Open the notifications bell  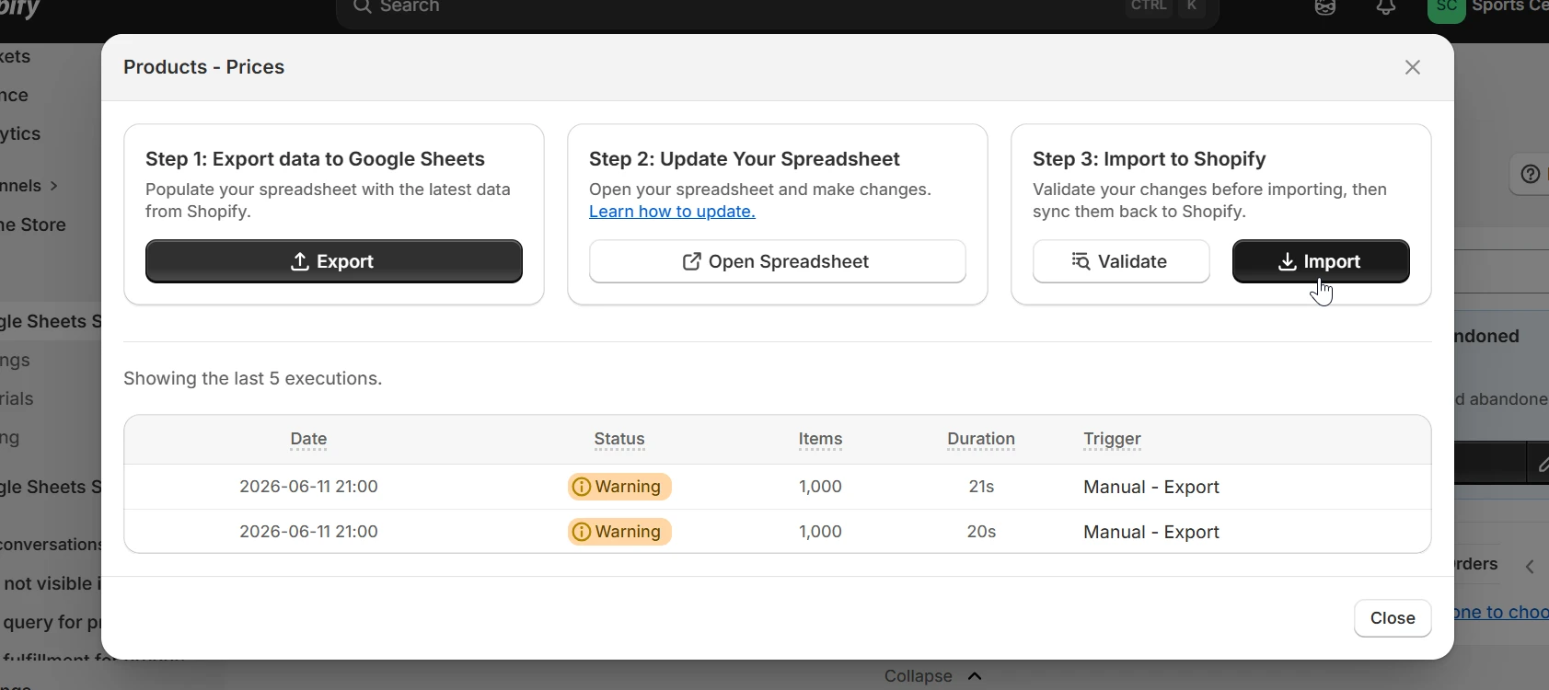[1386, 7]
